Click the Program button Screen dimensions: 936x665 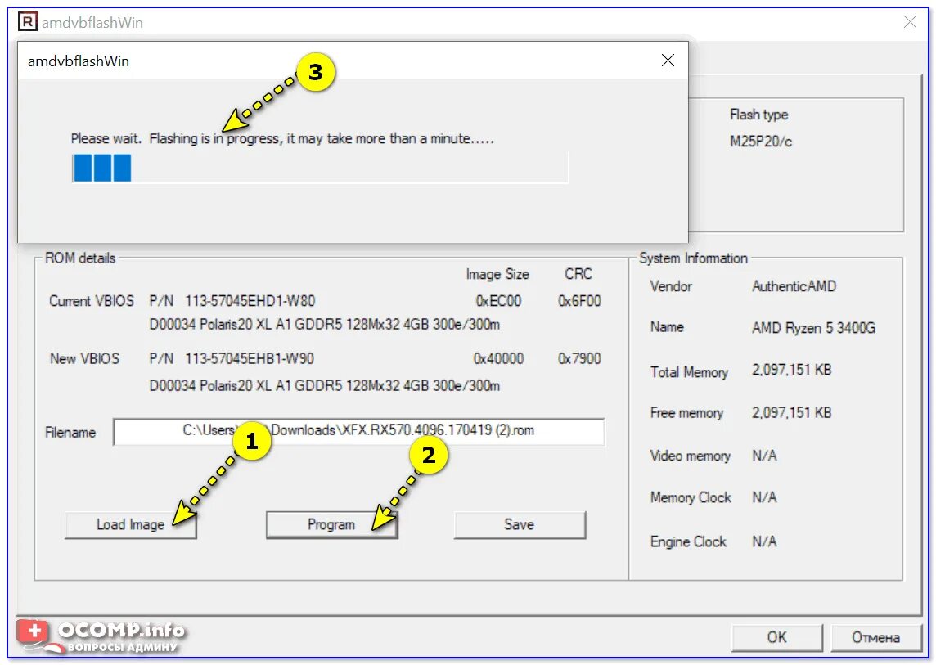(x=331, y=524)
